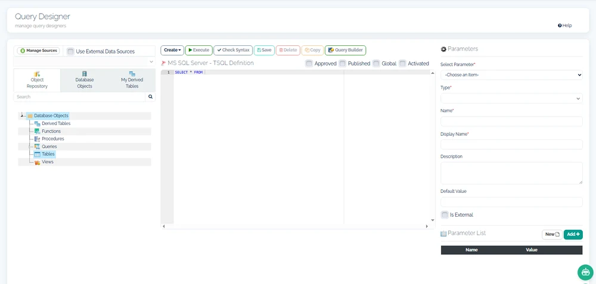Click the Check Syntax button
This screenshot has width=596, height=284.
(233, 50)
